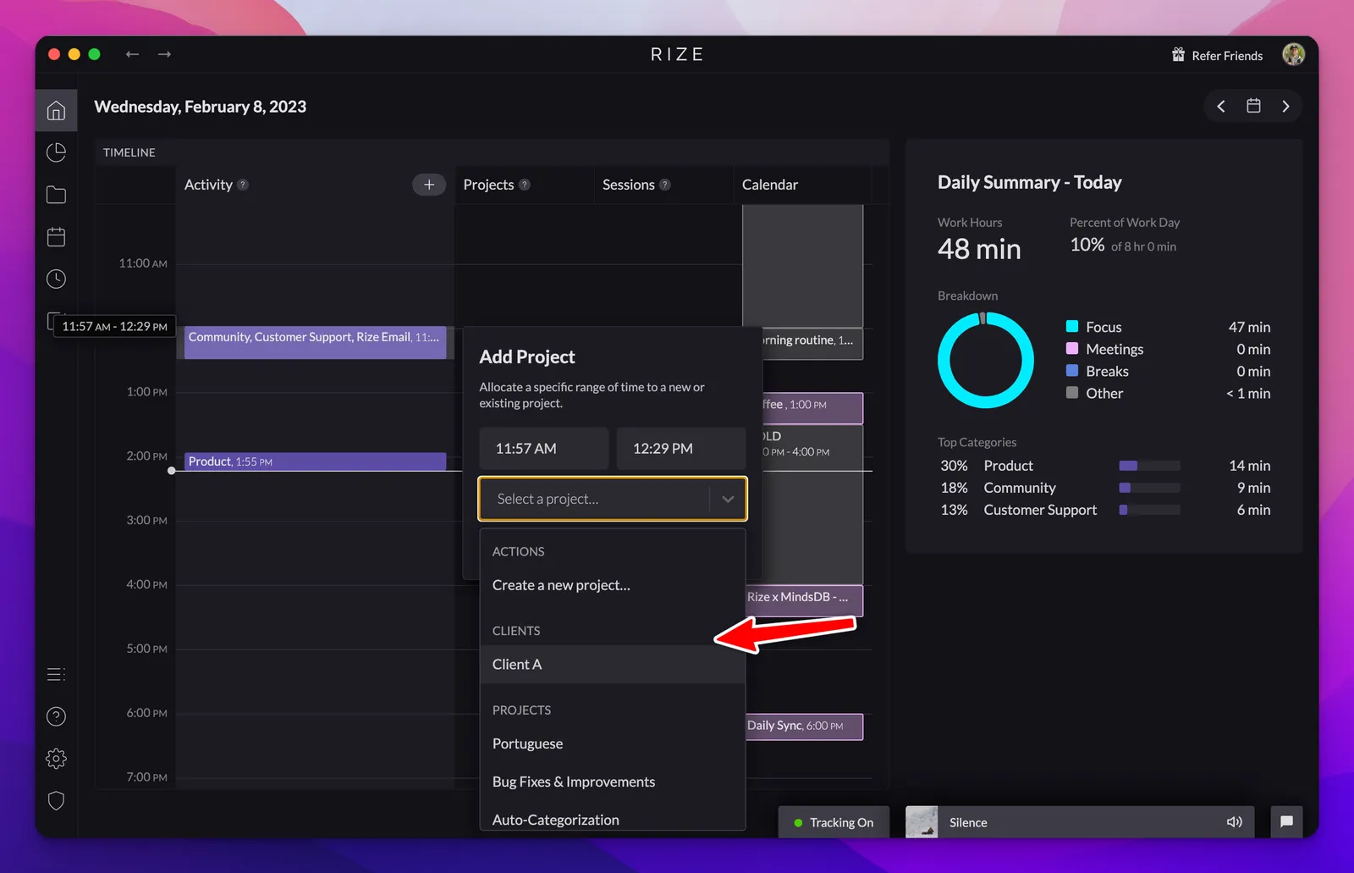Open the Home dashboard sidebar icon
The image size is (1354, 873).
click(x=56, y=110)
